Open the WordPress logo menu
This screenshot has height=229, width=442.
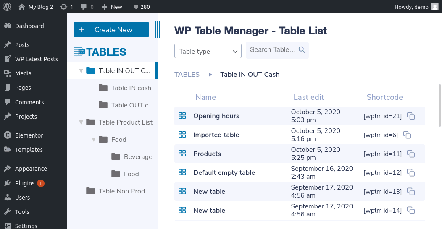click(7, 7)
